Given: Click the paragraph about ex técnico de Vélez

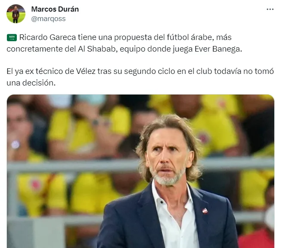Looking at the screenshot, I should click(140, 77).
